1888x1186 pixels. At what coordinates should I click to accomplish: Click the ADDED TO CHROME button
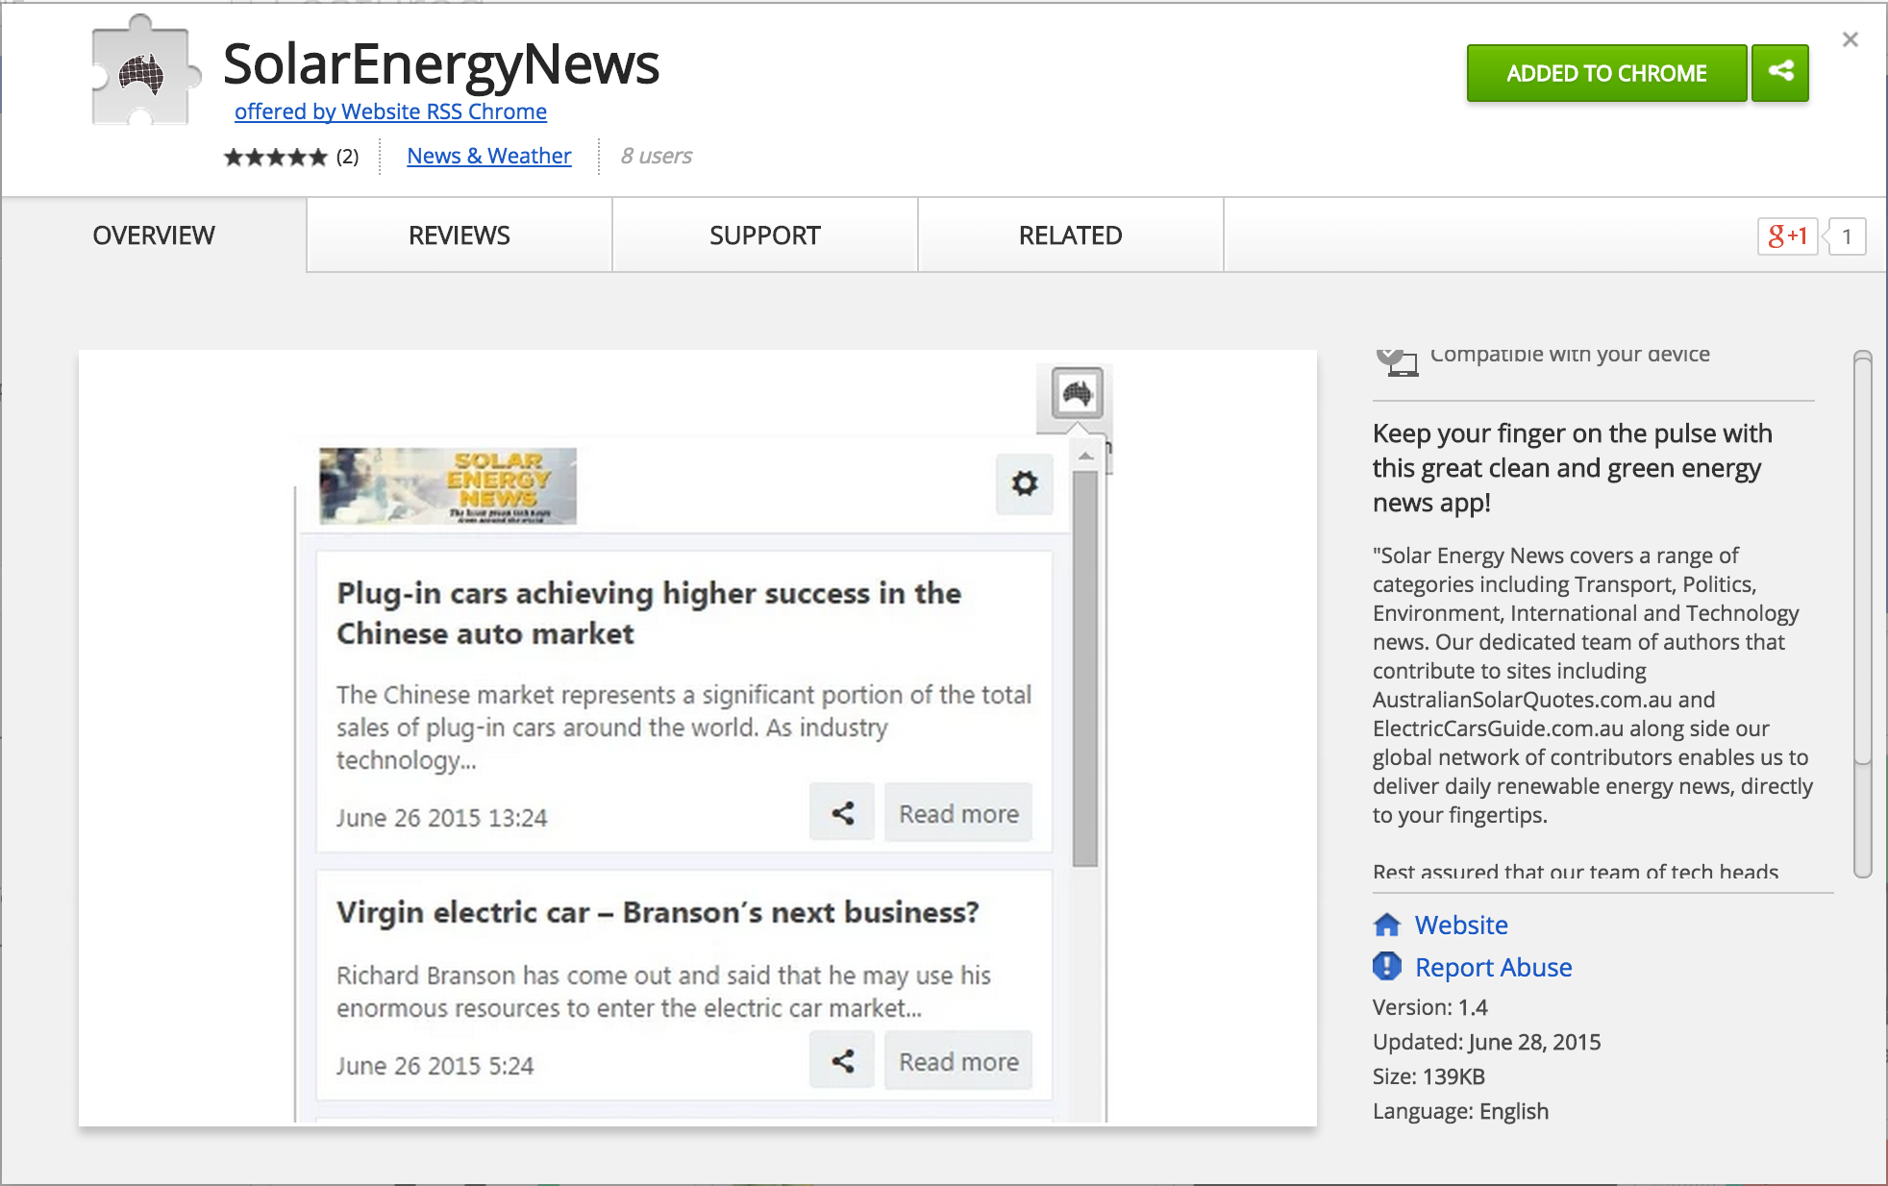pyautogui.click(x=1606, y=73)
